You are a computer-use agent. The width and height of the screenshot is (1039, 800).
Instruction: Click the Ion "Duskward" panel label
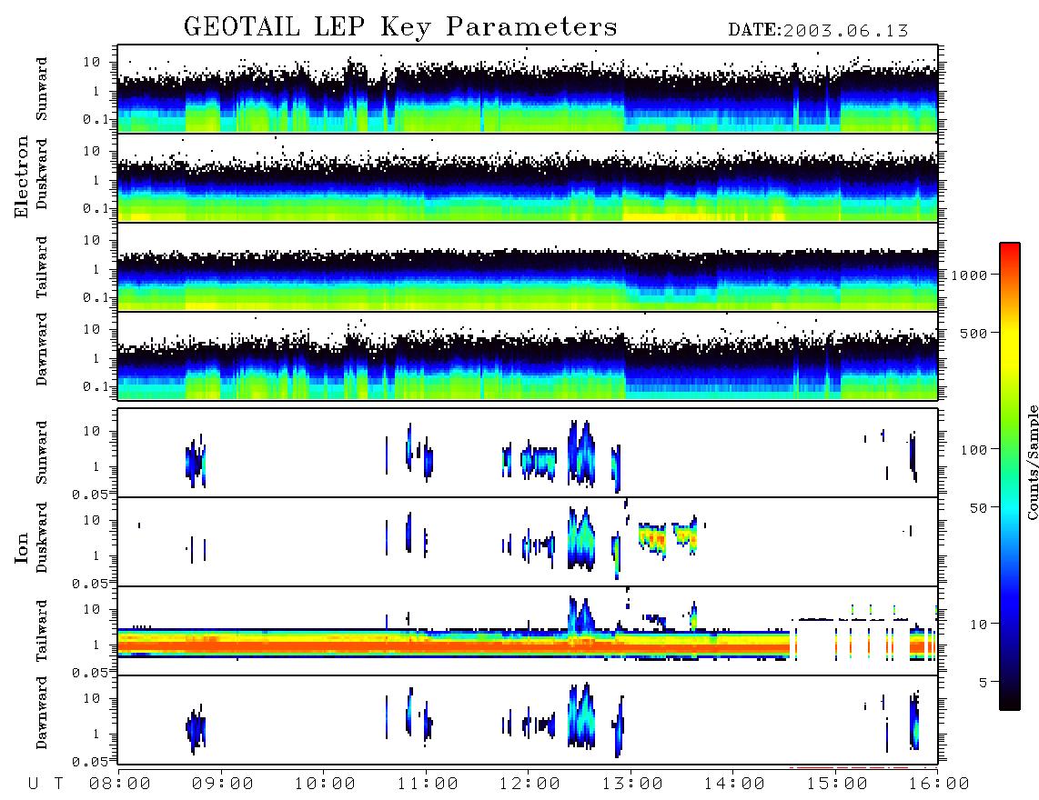tap(42, 537)
